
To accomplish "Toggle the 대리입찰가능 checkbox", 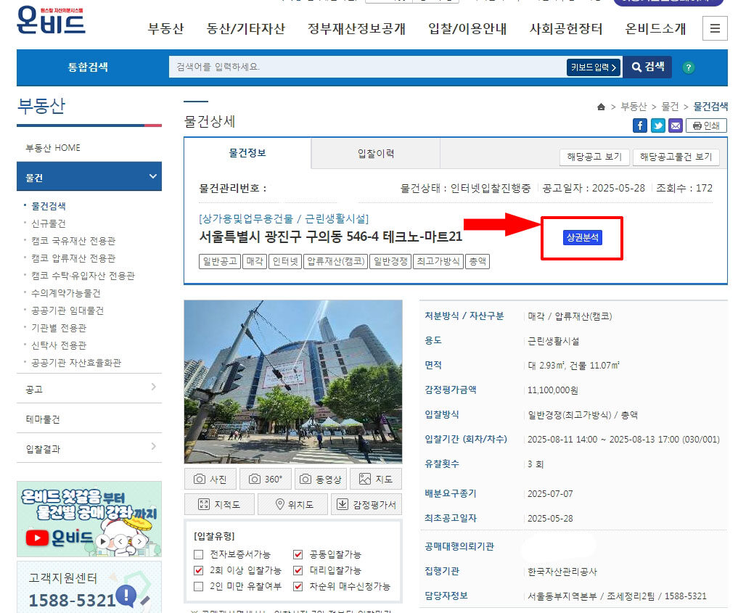I will click(x=298, y=571).
